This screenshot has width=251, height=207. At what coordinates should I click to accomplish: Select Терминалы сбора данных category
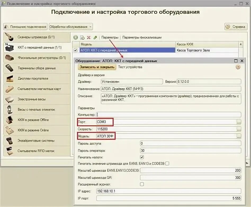click(x=37, y=68)
